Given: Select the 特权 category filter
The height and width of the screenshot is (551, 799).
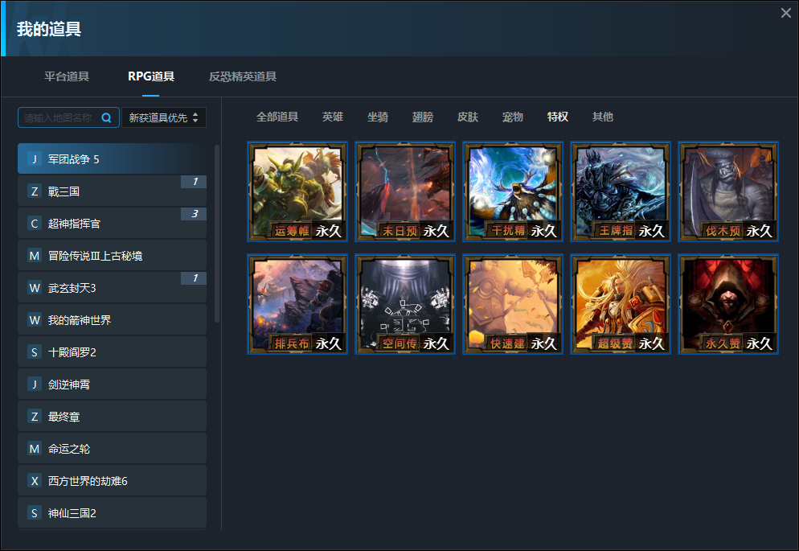Looking at the screenshot, I should (558, 117).
